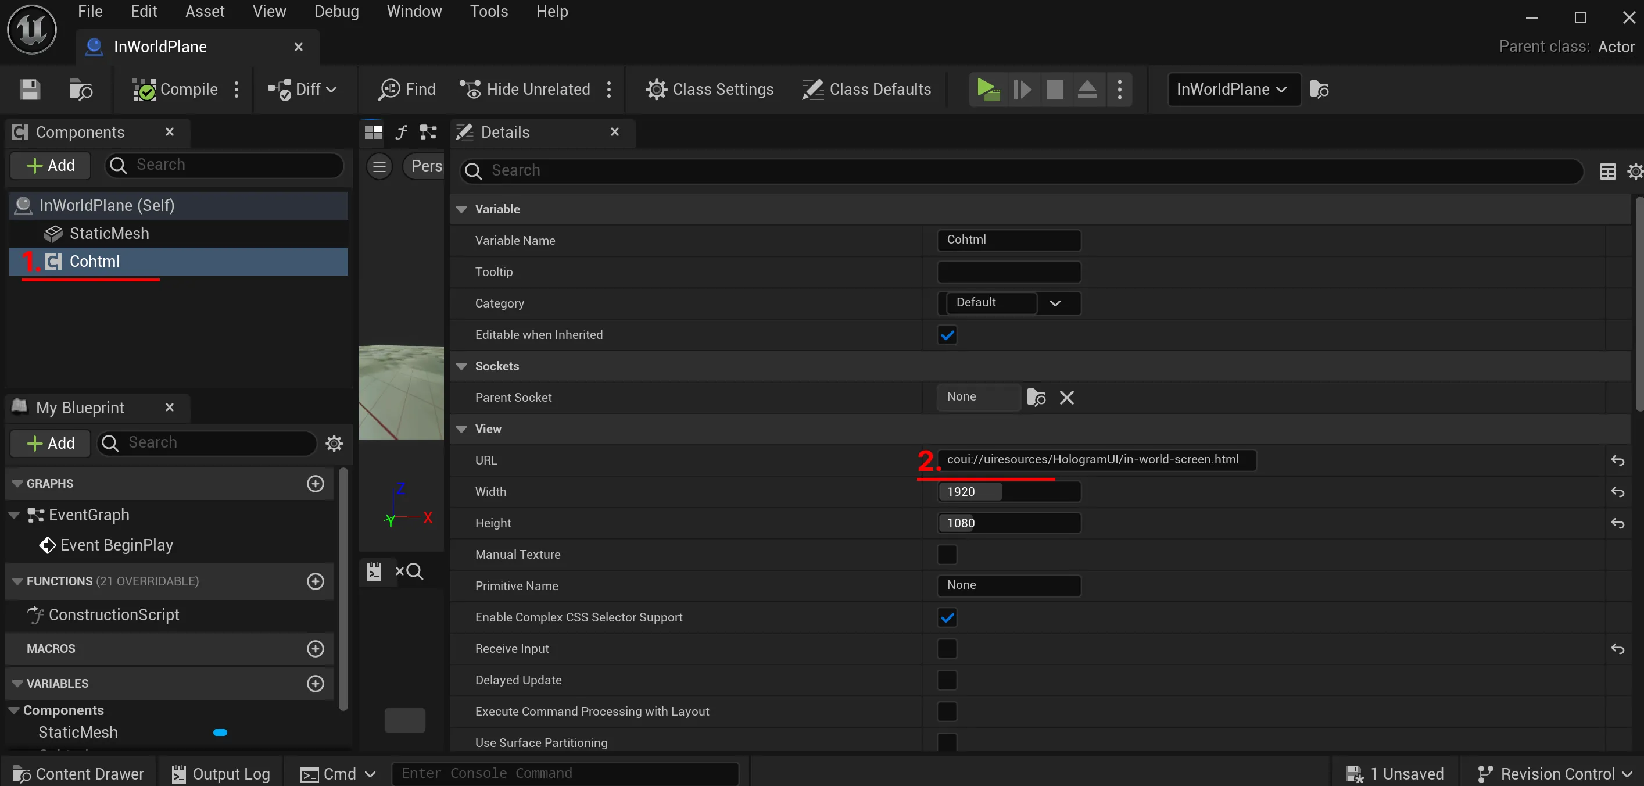Enable the Manual Texture checkbox
The height and width of the screenshot is (786, 1644).
click(947, 554)
